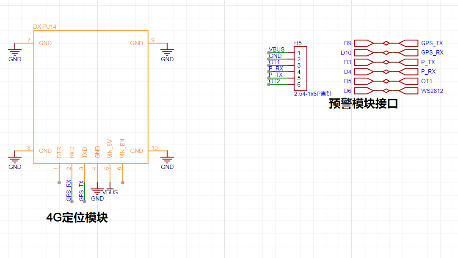Select the DTR pin name
458x258 pixels.
[59, 152]
